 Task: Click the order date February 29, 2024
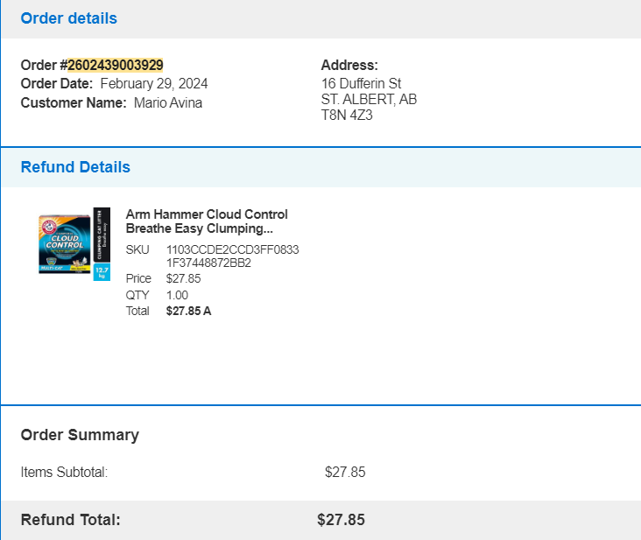pos(154,84)
